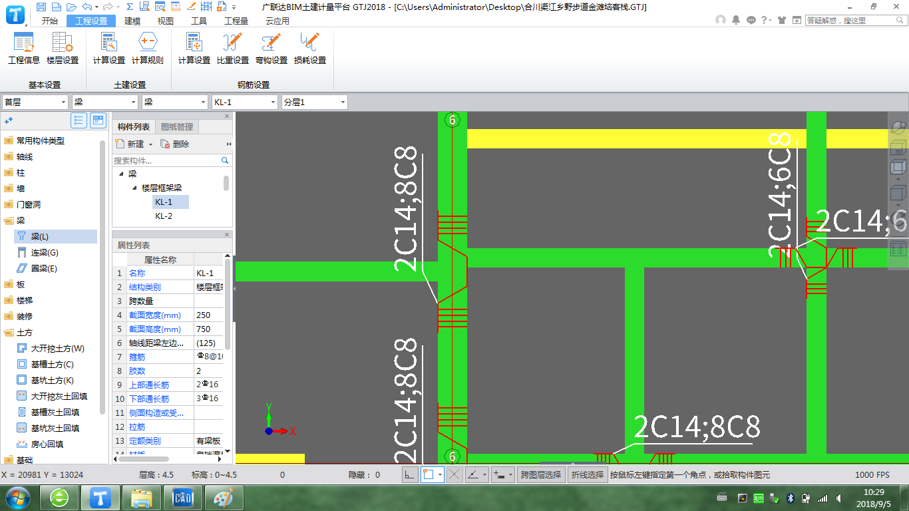Switch to 视图 ribbon tab
This screenshot has height=511, width=909.
[x=166, y=21]
